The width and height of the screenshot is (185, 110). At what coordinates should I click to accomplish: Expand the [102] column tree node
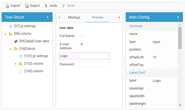click(x=16, y=64)
